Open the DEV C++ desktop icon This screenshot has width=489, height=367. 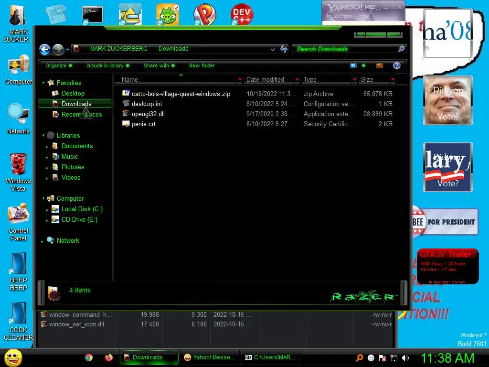point(242,14)
